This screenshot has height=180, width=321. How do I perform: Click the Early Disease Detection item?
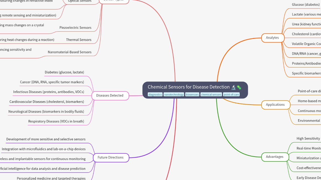(x=308, y=178)
